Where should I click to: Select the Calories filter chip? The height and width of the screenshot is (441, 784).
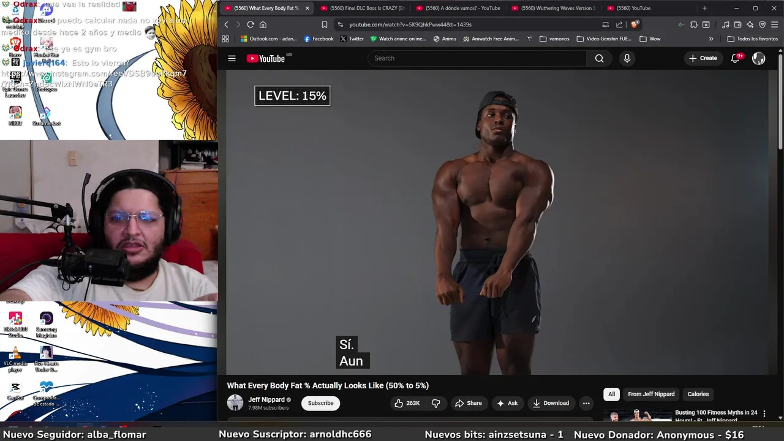click(698, 394)
